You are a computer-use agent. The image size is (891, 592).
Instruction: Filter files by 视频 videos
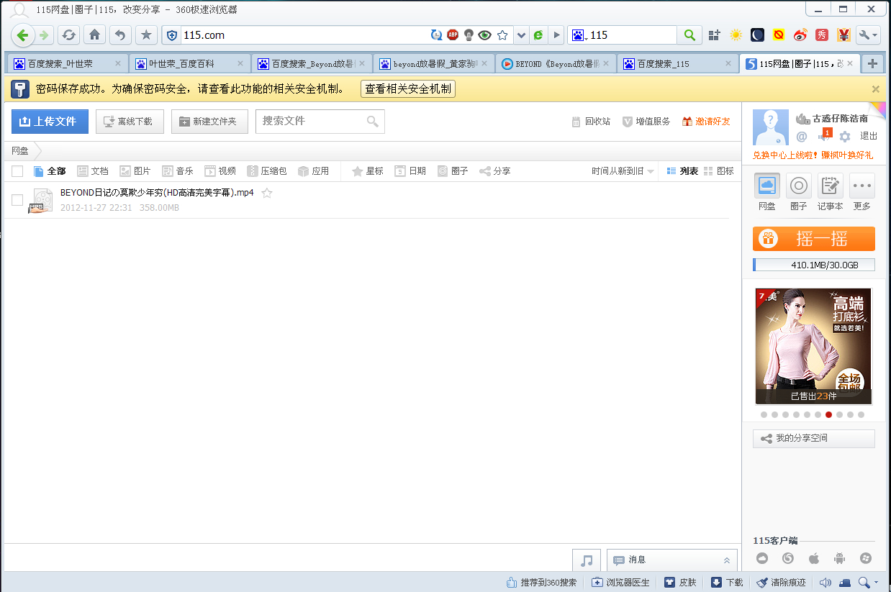[x=220, y=171]
